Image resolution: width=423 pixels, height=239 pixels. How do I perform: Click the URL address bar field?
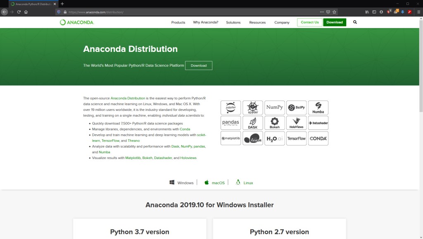click(x=186, y=12)
